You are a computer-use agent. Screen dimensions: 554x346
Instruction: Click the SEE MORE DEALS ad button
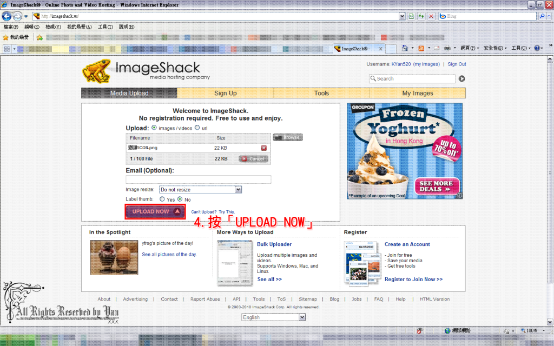point(437,186)
